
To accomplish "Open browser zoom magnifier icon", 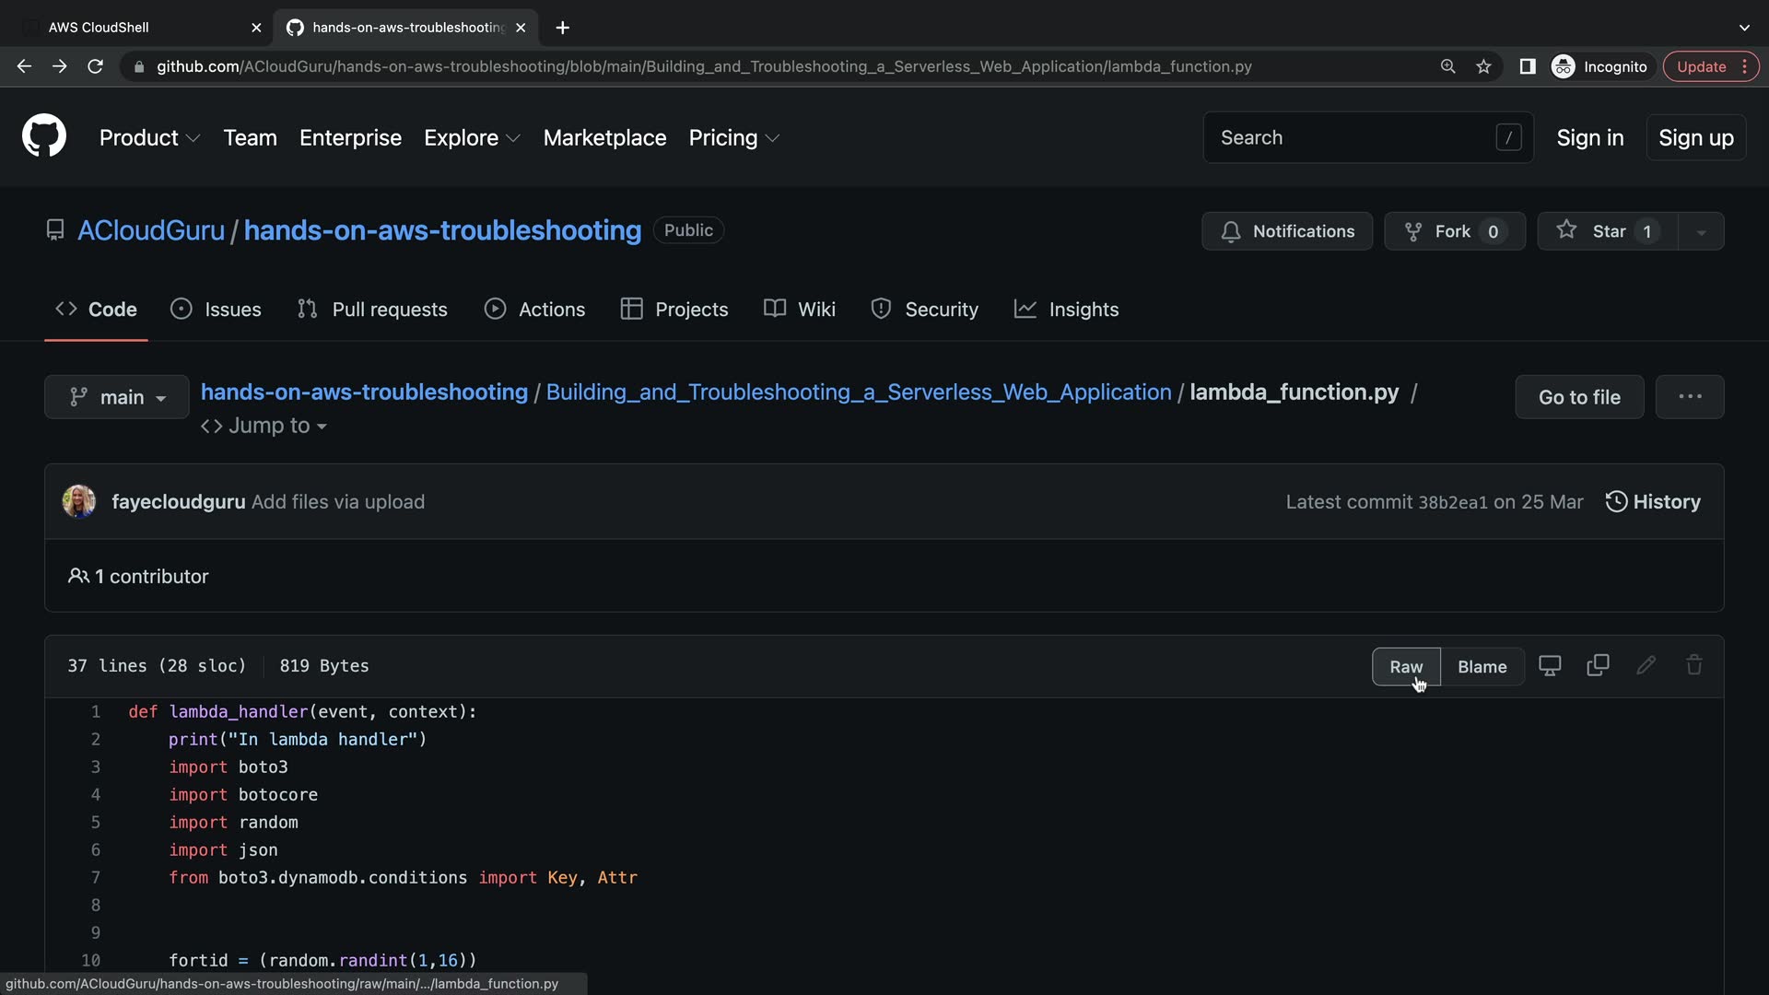I will point(1447,66).
